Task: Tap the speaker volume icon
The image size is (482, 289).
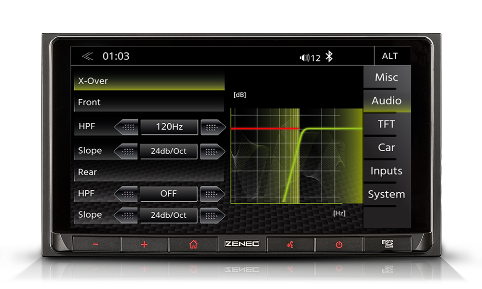Action: point(305,57)
